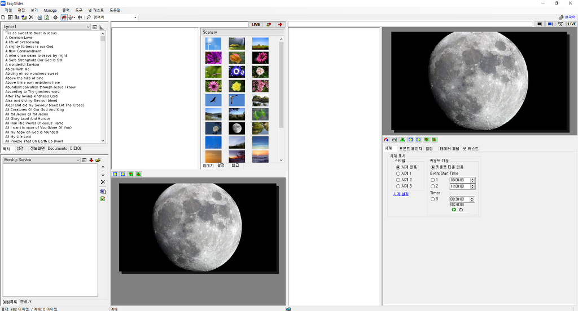The image size is (578, 311).
Task: Open the 도구 menu
Action: (x=78, y=10)
